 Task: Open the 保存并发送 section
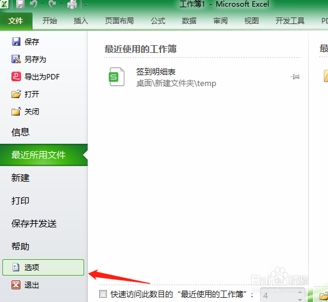click(x=34, y=223)
